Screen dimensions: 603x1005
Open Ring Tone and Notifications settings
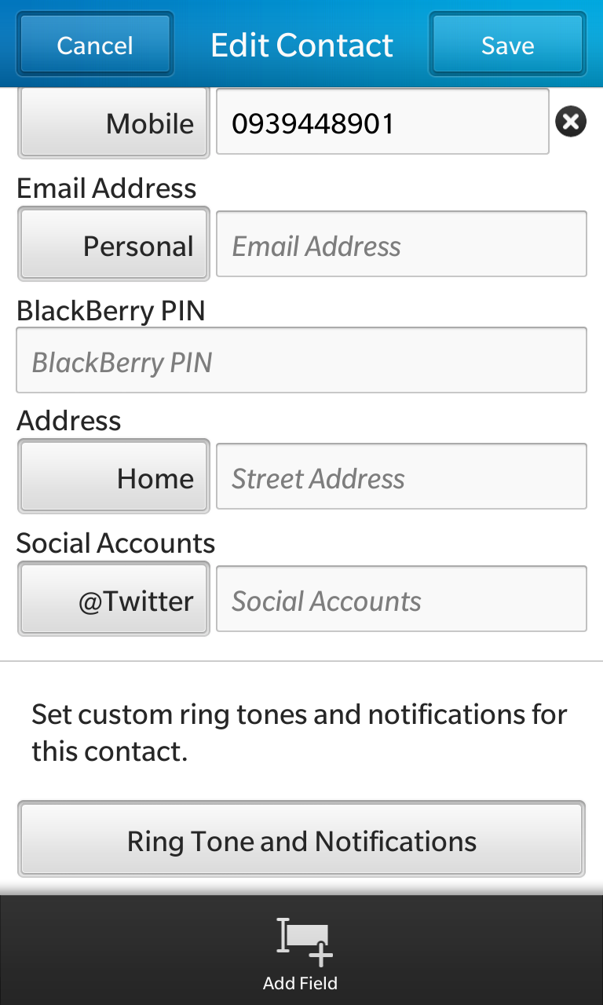[301, 839]
